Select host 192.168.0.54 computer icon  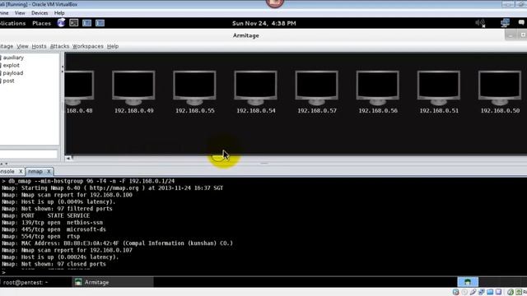pyautogui.click(x=256, y=88)
